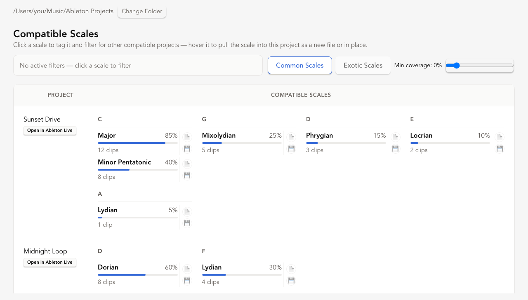Image resolution: width=528 pixels, height=300 pixels.
Task: Adjust the Min coverage slider
Action: [480, 65]
